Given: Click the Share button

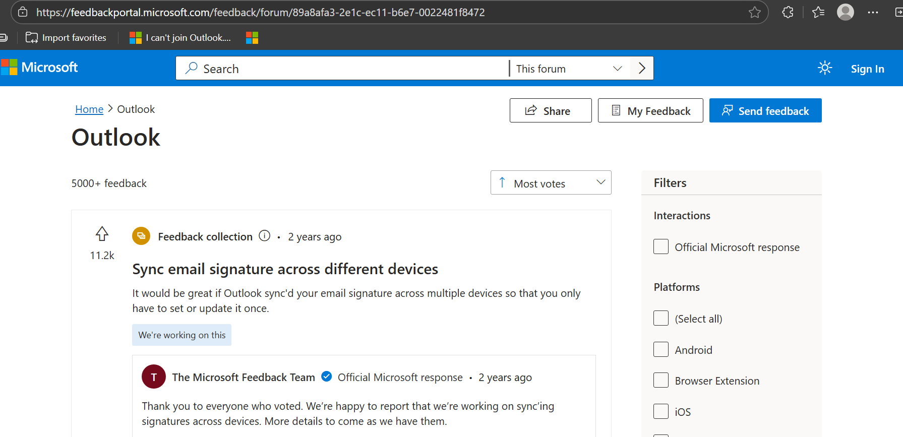Looking at the screenshot, I should tap(551, 110).
